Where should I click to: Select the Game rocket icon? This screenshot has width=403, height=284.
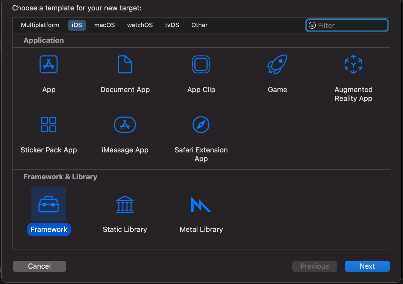(x=277, y=64)
